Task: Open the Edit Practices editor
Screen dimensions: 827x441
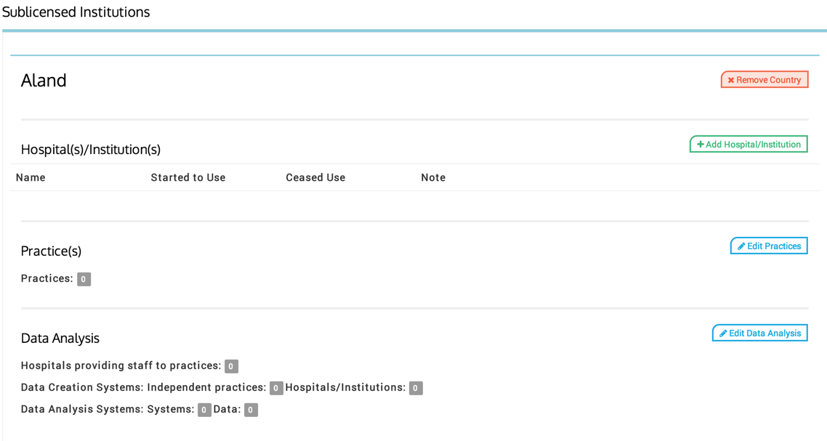Action: 769,246
